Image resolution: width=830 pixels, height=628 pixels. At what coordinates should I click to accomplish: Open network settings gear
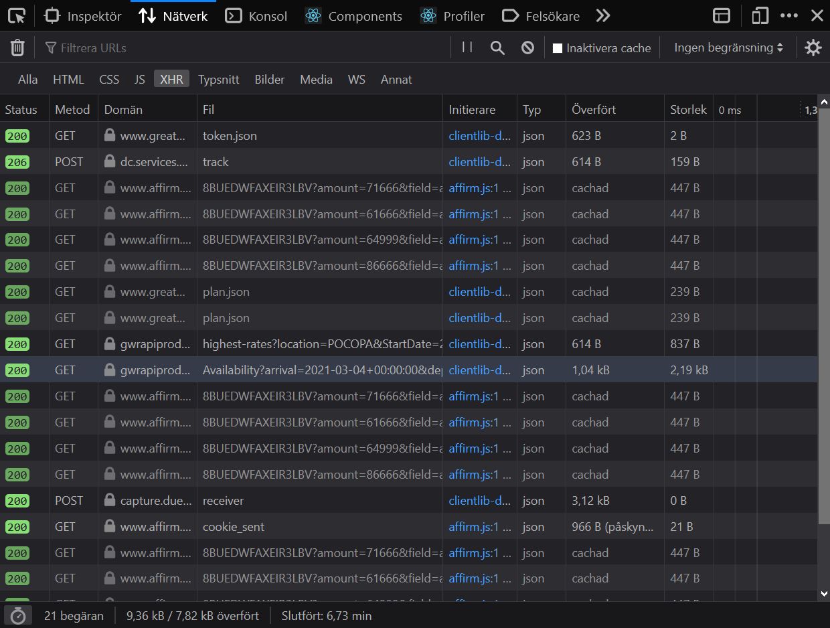813,48
